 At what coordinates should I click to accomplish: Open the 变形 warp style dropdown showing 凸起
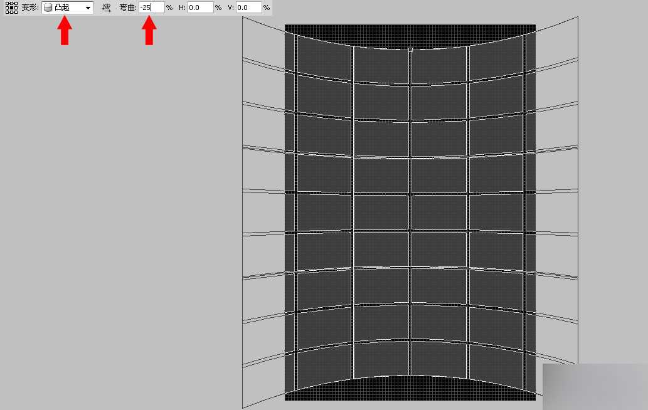(68, 8)
